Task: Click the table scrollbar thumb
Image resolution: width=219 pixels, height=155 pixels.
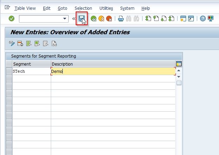Action: pos(179,83)
